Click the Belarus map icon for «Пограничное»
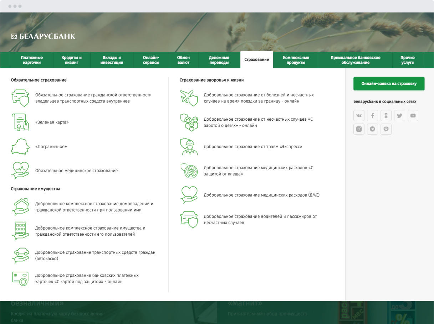 [20, 147]
